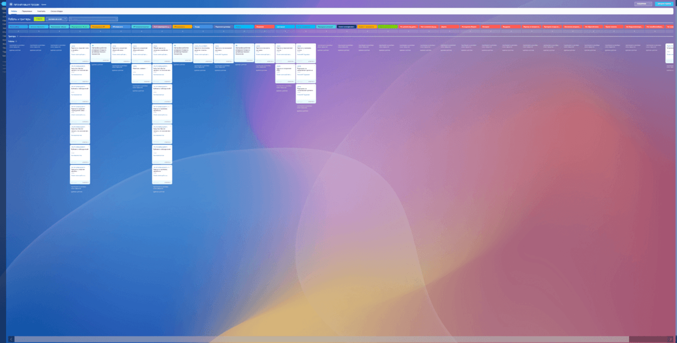Click the small icon next to "Триггеры" heading
Image resolution: width=677 pixels, height=343 pixels.
[18, 36]
